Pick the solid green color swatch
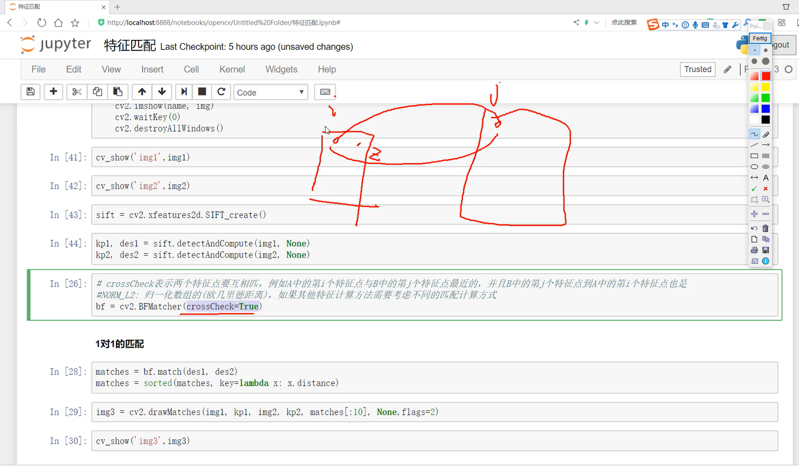799x466 pixels. pos(766,98)
